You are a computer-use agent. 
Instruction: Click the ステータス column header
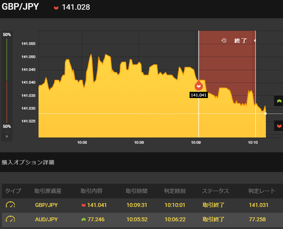[215, 191]
